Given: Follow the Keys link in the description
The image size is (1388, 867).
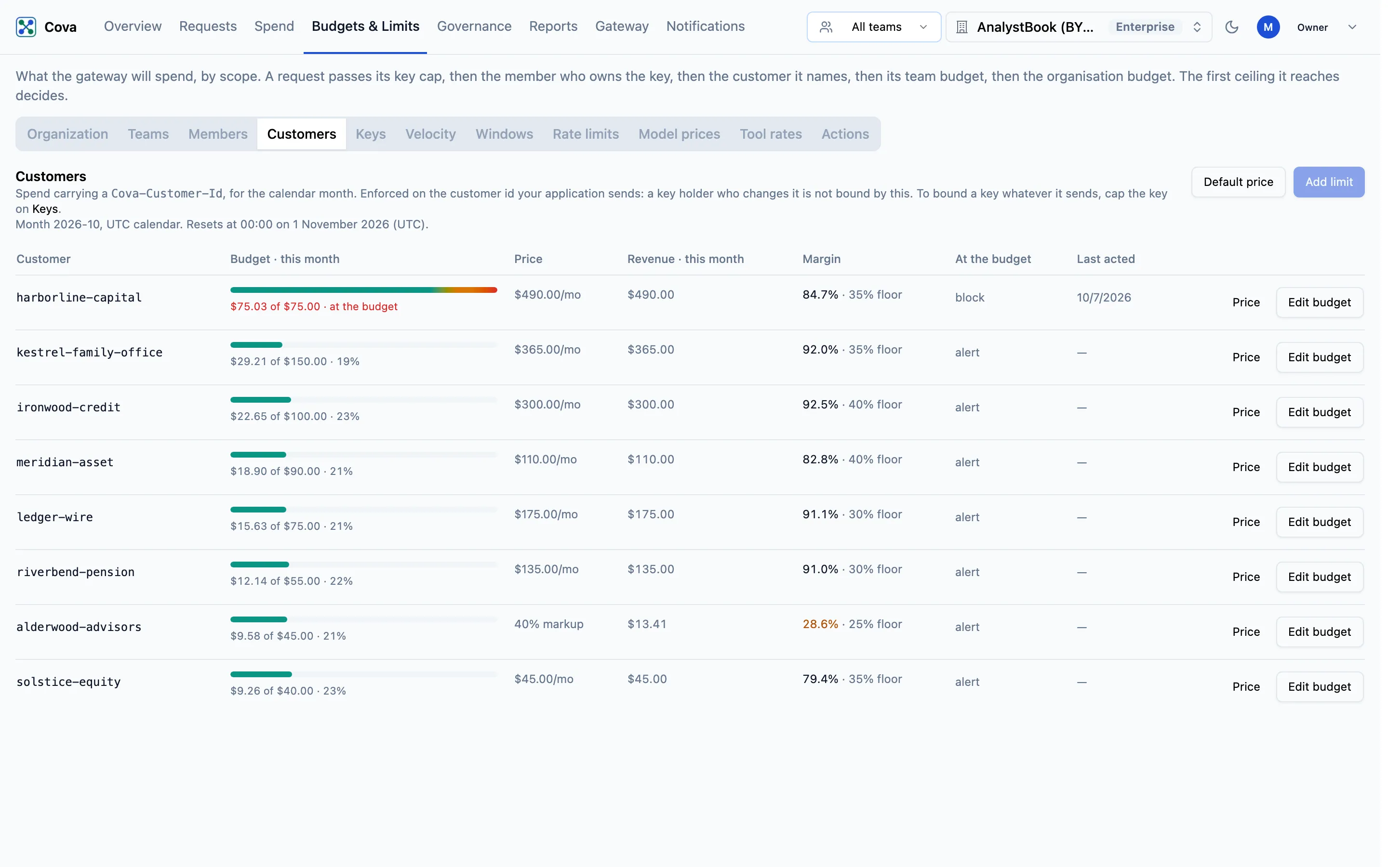Looking at the screenshot, I should [x=45, y=210].
